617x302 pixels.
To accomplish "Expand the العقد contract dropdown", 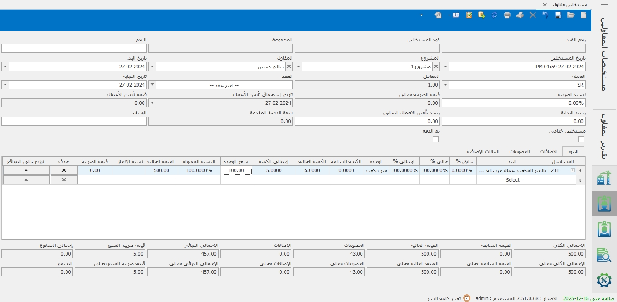I will (152, 85).
